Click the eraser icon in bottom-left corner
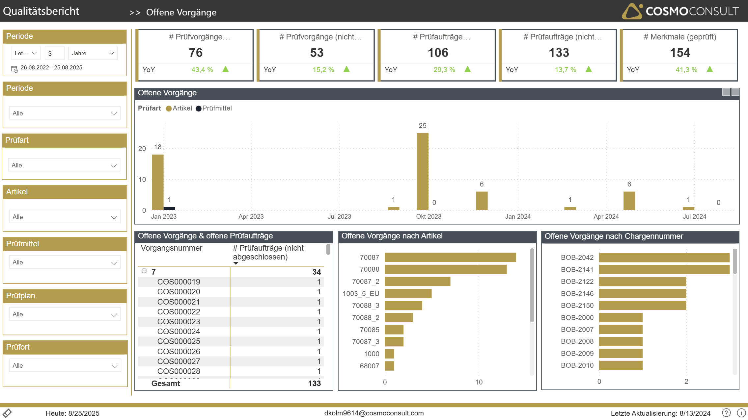748x420 pixels. coord(7,413)
